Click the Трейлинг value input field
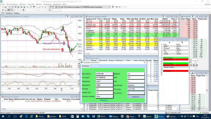The image size is (211, 119). [136, 74]
